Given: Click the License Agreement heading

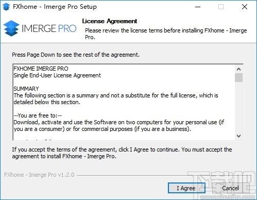Looking at the screenshot, I should pyautogui.click(x=110, y=21).
